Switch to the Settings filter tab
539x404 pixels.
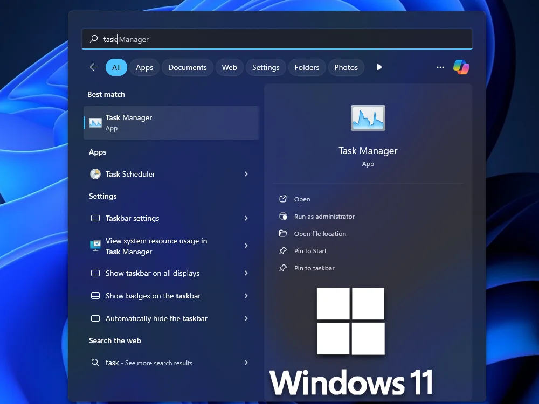[266, 67]
